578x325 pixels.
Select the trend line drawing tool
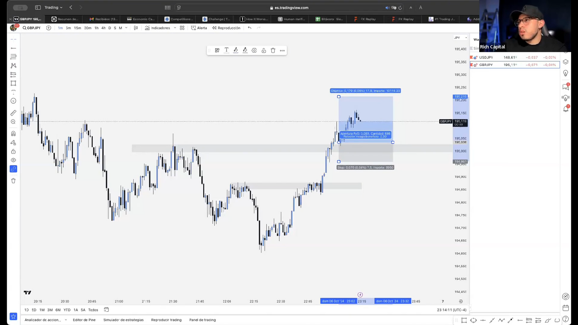click(x=13, y=48)
